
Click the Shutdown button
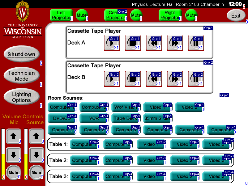tap(22, 55)
